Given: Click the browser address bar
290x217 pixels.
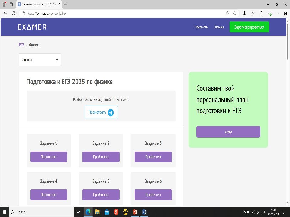Looking at the screenshot, I should [121, 13].
